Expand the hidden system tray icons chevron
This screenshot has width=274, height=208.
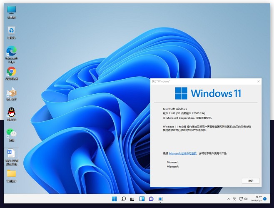[227, 199]
